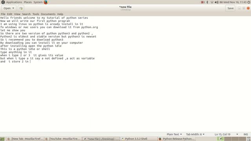Click the INS insert mode indicator
251x141 pixels.
tap(246, 134)
